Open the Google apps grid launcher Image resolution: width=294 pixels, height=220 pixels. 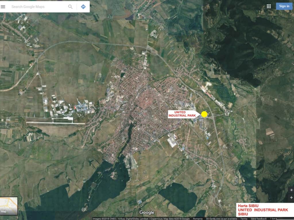[x=269, y=6]
